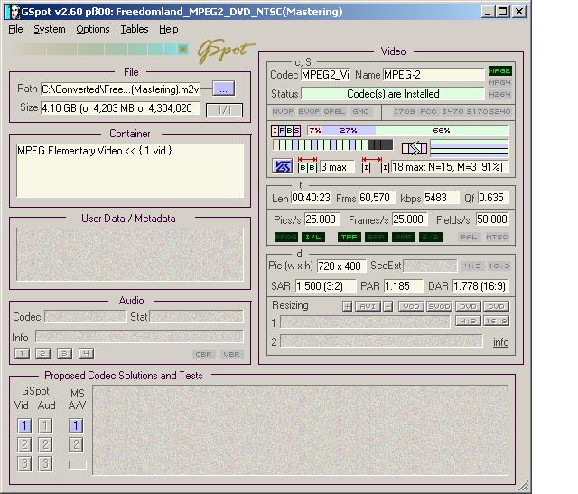The height and width of the screenshot is (494, 578).
Task: Click the CVD resizing button
Action: point(496,306)
